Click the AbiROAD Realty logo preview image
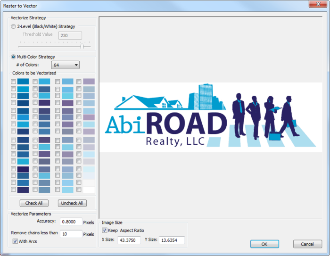 [x=211, y=117]
